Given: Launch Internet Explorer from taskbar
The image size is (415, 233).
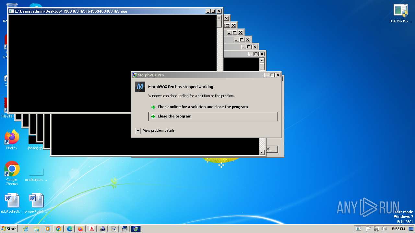Looking at the screenshot, I should coord(26,229).
